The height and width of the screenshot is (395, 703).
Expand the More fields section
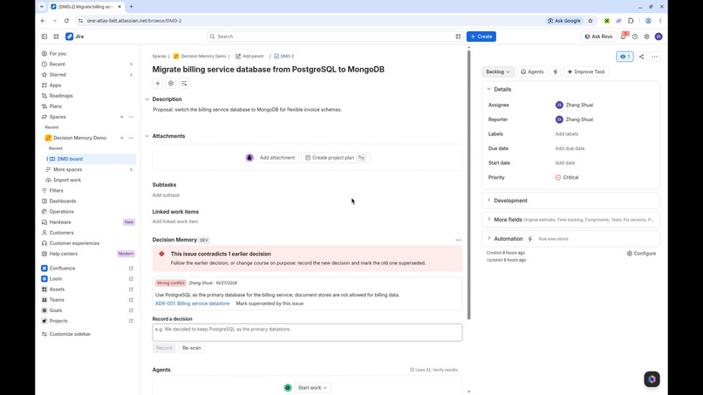pyautogui.click(x=489, y=219)
